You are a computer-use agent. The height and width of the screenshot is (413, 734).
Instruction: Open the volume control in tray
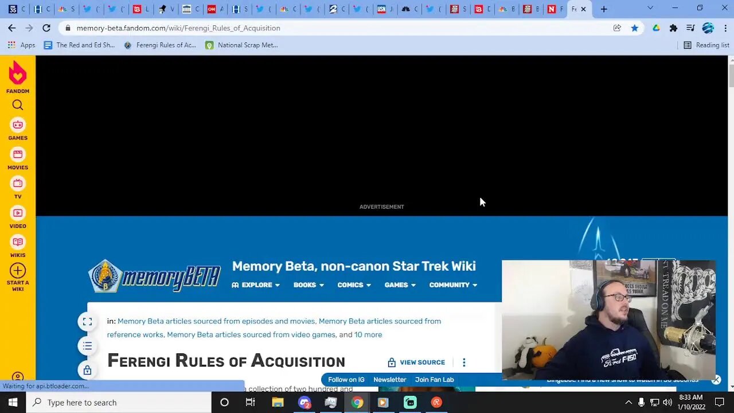pos(667,402)
